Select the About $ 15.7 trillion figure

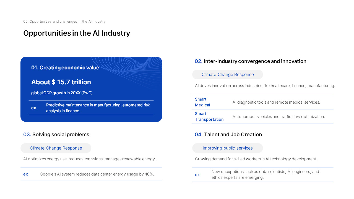pyautogui.click(x=61, y=82)
